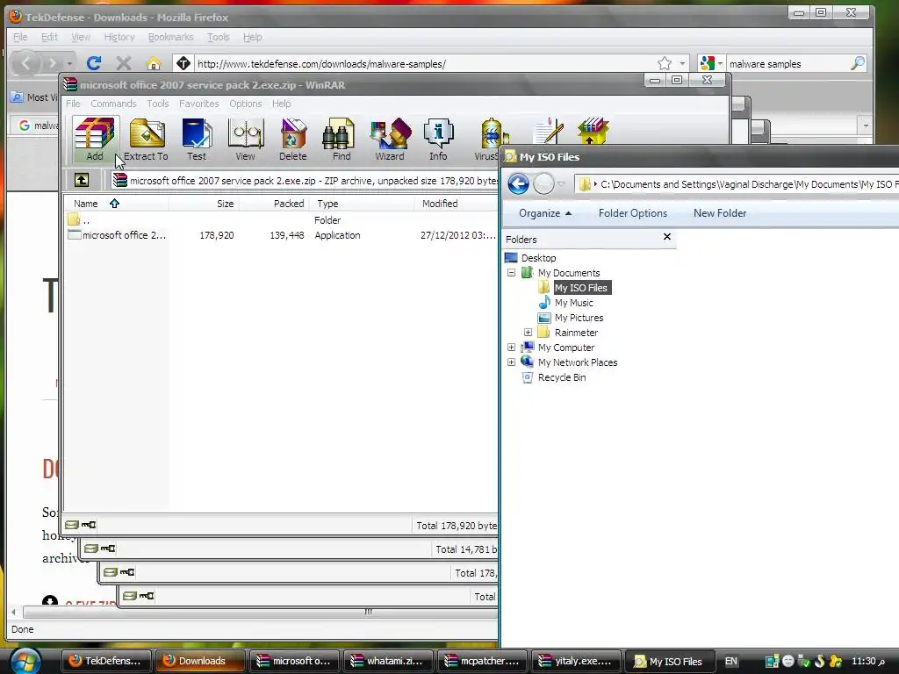Select the parent '..' folder row
Image resolution: width=899 pixels, height=674 pixels.
pos(281,220)
